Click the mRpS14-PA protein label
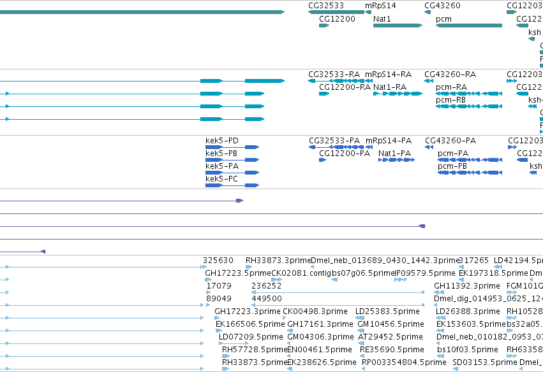The width and height of the screenshot is (543, 372). 388,141
